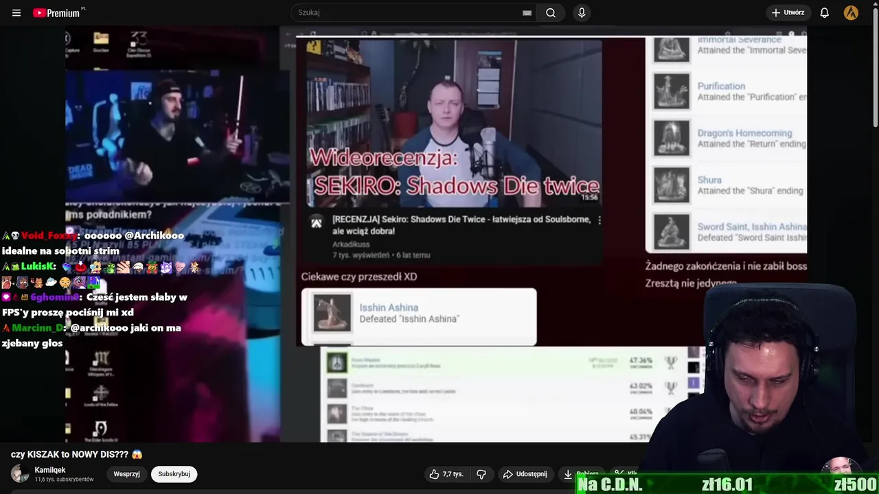Click the zł500 donation goal amount
The image size is (879, 494).
(x=856, y=484)
